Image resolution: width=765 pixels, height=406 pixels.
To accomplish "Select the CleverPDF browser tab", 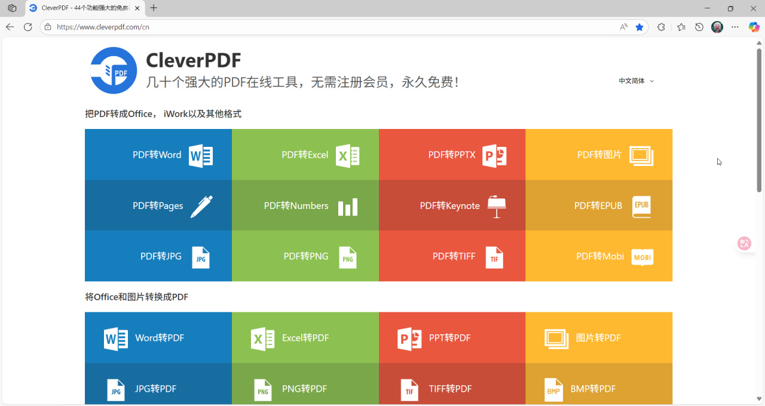I will [84, 8].
